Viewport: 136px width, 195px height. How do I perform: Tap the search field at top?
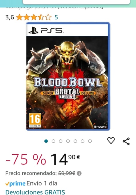coord(76,2)
